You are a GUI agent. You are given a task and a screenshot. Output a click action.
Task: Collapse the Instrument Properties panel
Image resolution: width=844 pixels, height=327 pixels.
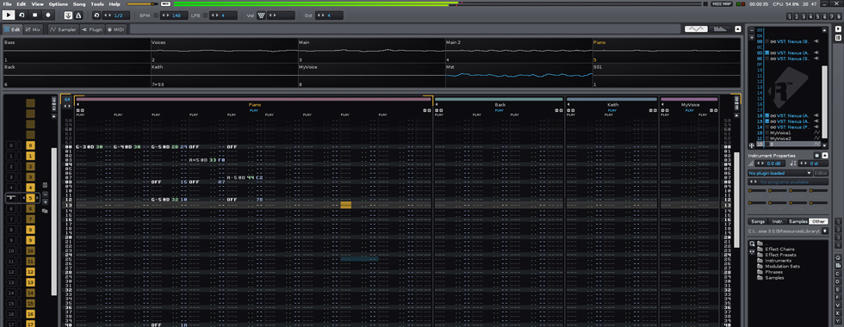point(825,156)
